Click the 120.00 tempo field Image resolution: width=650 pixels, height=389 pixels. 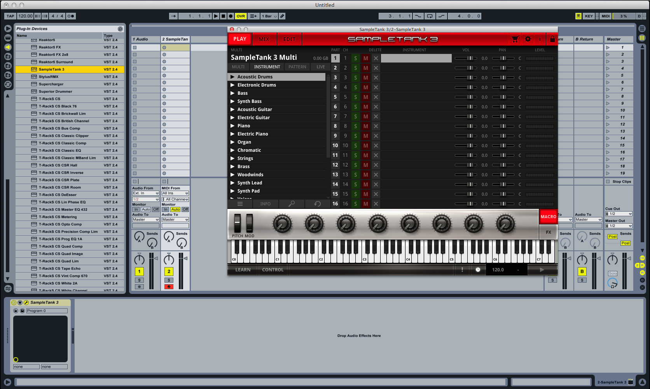point(25,16)
